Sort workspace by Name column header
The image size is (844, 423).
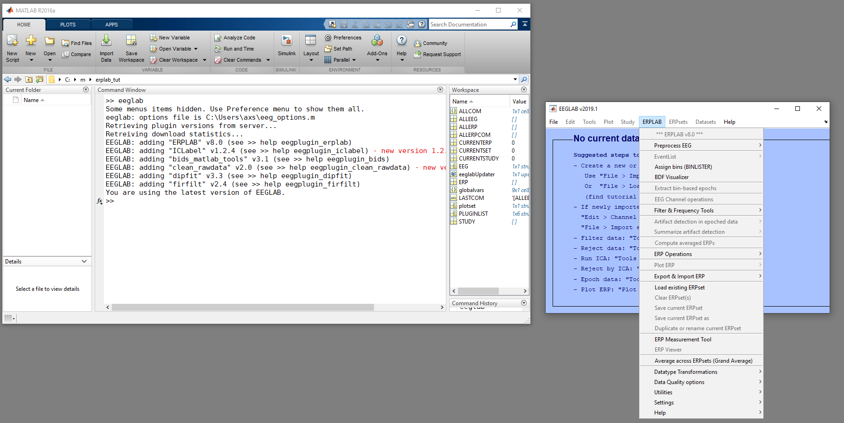(479, 101)
